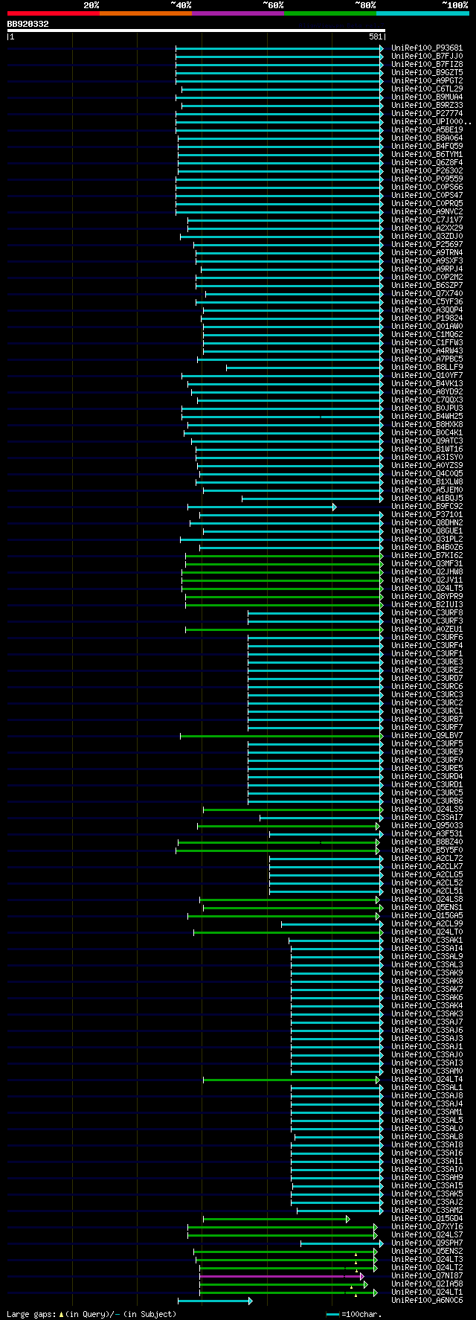Click the UniRef100_A6N0C6 label
This screenshot has height=1320, width=476.
click(427, 1301)
